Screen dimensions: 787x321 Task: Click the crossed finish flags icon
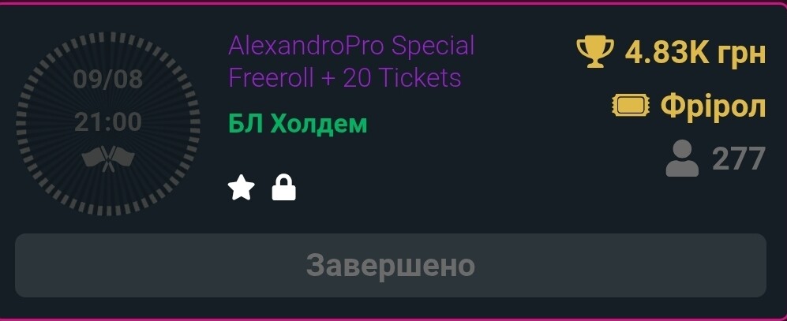[x=108, y=159]
